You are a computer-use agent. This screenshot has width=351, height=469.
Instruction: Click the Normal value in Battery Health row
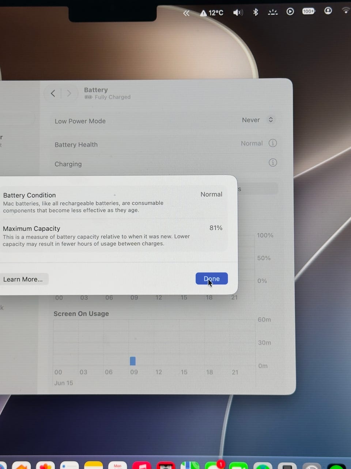(252, 143)
